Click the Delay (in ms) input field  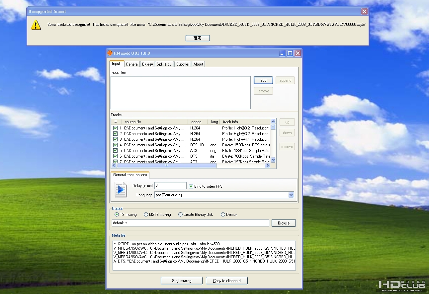point(170,186)
